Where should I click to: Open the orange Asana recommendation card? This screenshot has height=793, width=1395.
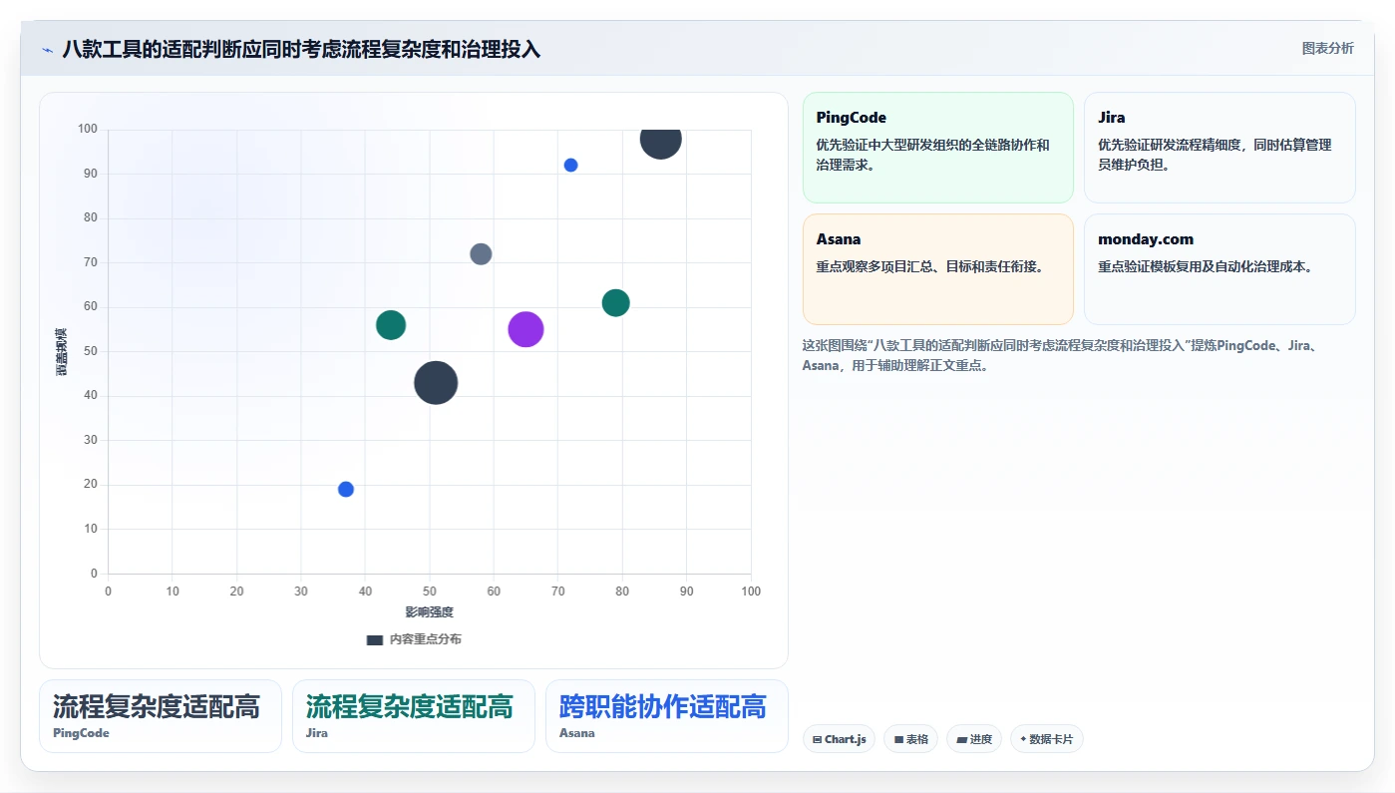coord(937,269)
